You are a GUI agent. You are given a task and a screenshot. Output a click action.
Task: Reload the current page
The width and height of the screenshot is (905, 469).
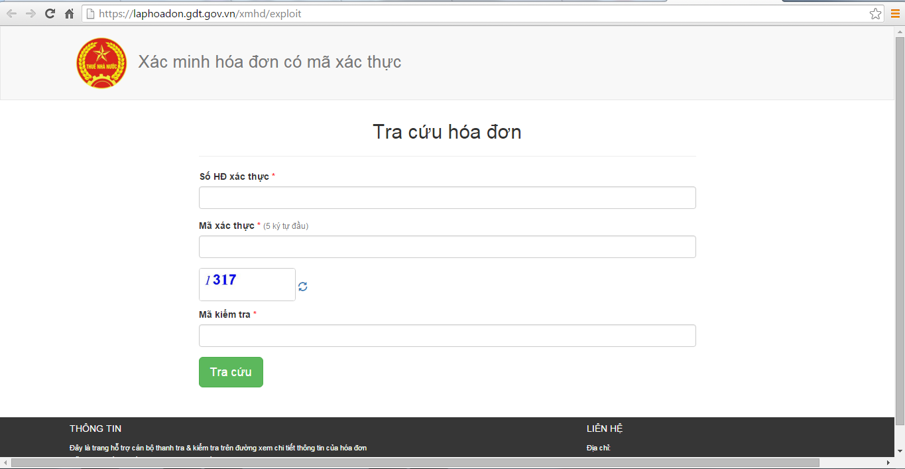coord(50,14)
